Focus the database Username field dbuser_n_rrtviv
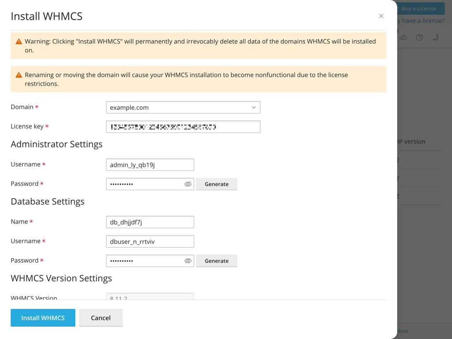 [x=150, y=241]
